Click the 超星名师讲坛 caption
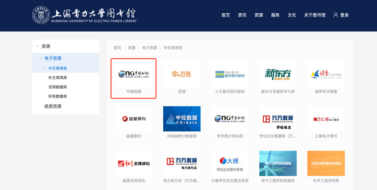The height and width of the screenshot is (190, 377). click(134, 181)
